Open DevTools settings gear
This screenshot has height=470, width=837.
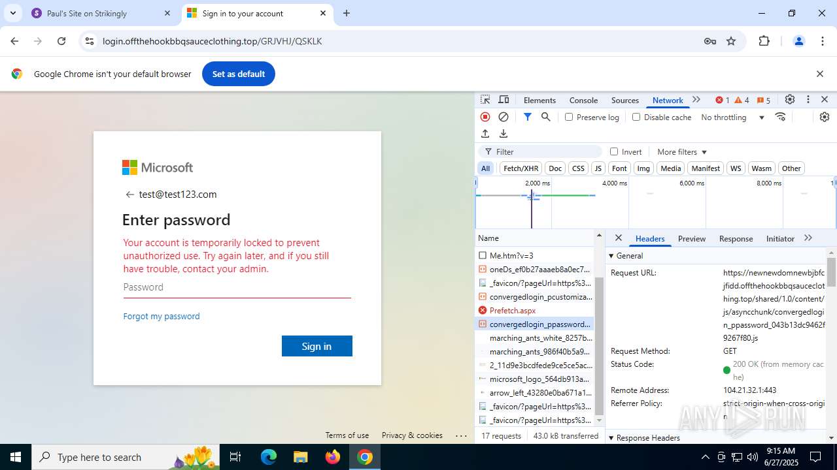click(790, 100)
